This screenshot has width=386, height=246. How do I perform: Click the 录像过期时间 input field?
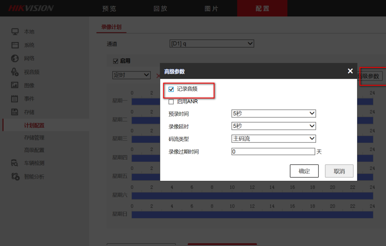(x=273, y=152)
